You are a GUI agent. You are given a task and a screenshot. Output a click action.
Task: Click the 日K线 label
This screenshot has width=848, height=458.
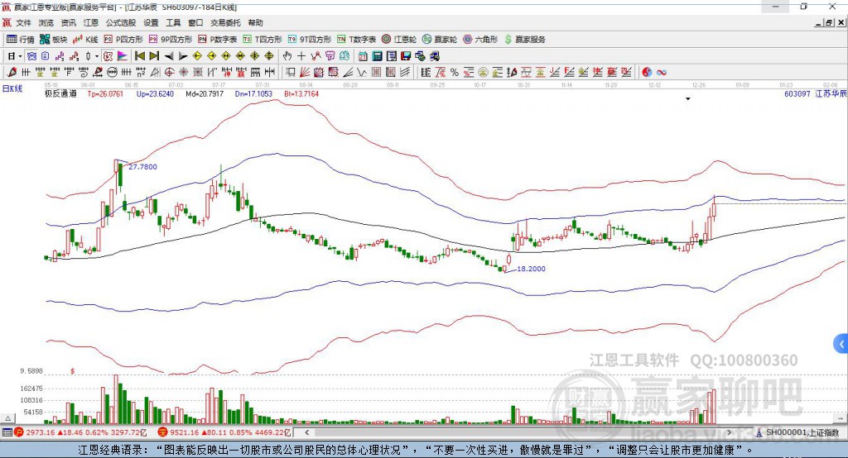click(x=12, y=88)
